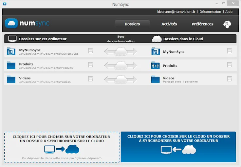Viewport: 241px width, 167px height.
Task: Click the 'Dossiers sur cet ordinateur' header
Action: point(43,39)
